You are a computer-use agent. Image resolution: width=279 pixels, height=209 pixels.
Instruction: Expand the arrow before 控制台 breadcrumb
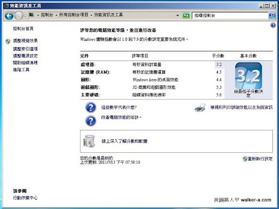(38, 15)
